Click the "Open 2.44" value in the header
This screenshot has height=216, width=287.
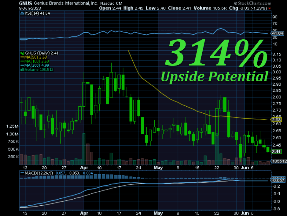coord(111,8)
